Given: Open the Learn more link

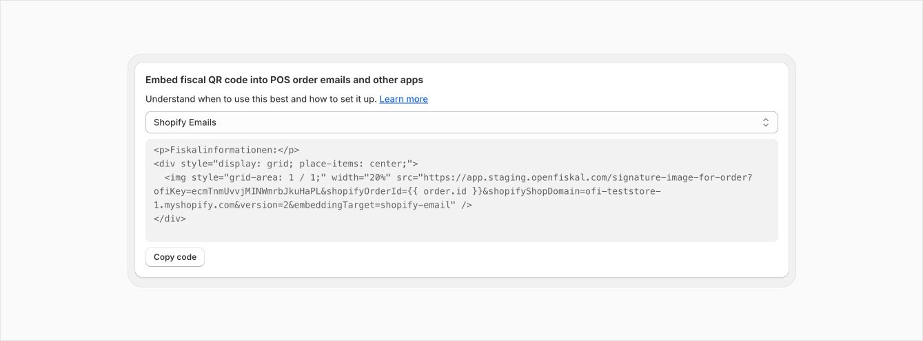Looking at the screenshot, I should pos(403,99).
